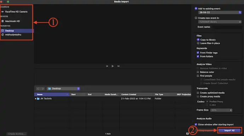
Task: Jump to the next clip
Action: [118, 66]
